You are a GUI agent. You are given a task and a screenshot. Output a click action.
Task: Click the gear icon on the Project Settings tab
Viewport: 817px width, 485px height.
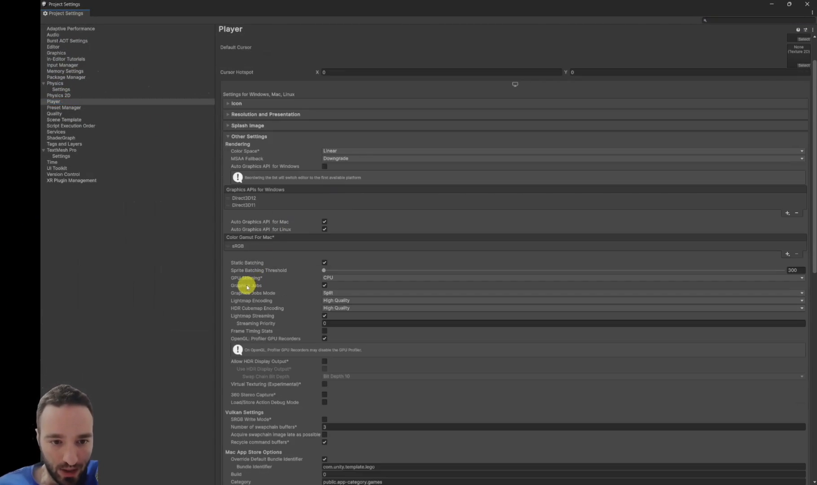(x=45, y=13)
